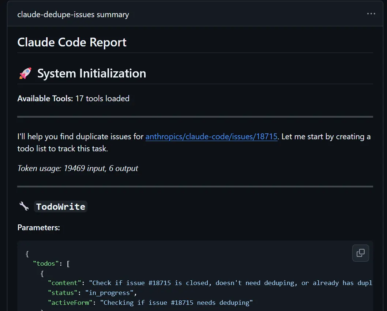Click the "activeForm" key in JSON
The width and height of the screenshot is (387, 311).
pos(70,303)
